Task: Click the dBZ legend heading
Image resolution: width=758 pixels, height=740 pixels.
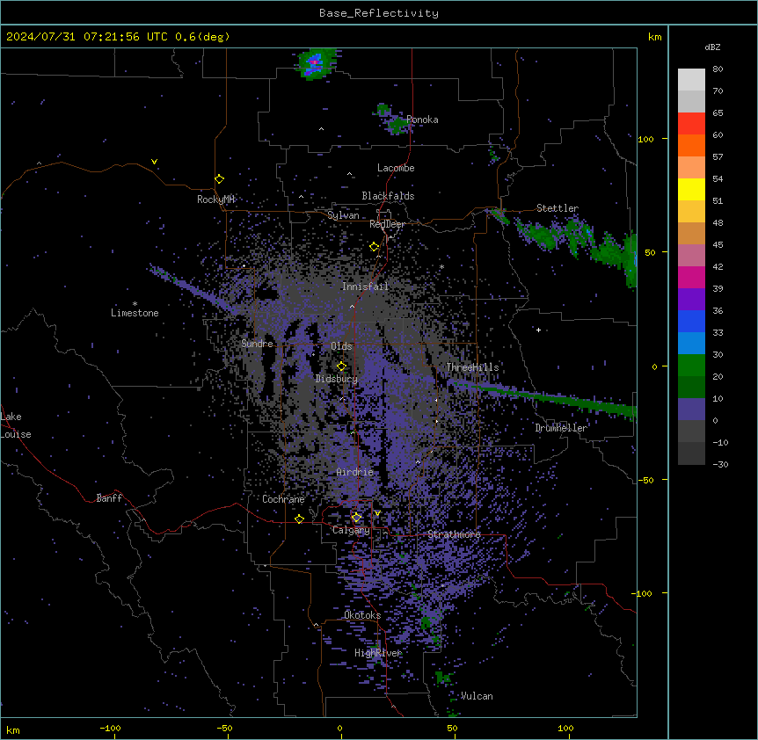Action: pyautogui.click(x=712, y=47)
